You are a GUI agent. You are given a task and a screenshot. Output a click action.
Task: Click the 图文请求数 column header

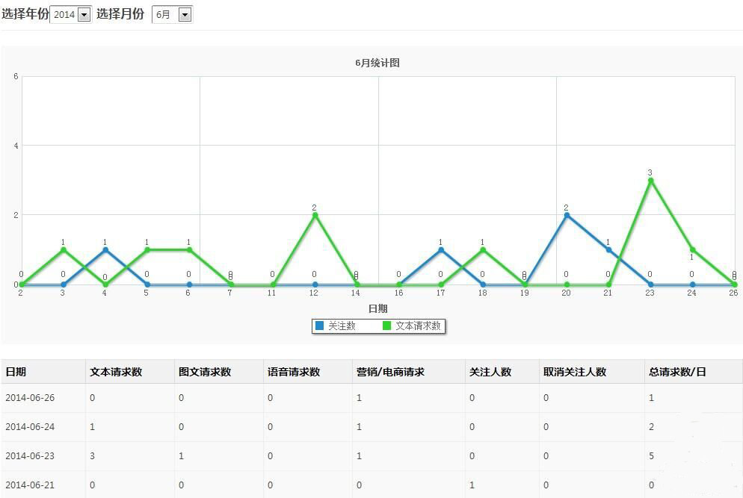[x=205, y=372]
